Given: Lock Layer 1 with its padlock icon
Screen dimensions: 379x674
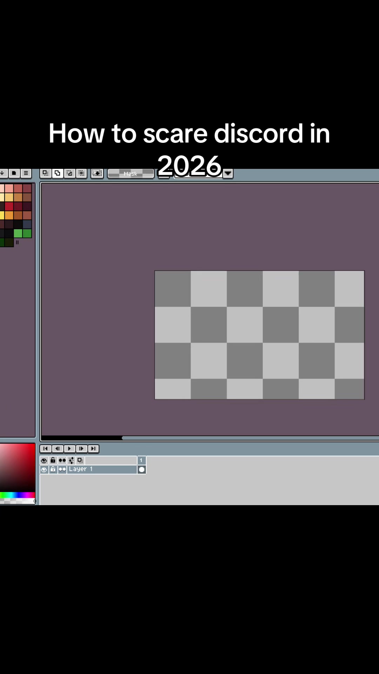Looking at the screenshot, I should pyautogui.click(x=53, y=469).
